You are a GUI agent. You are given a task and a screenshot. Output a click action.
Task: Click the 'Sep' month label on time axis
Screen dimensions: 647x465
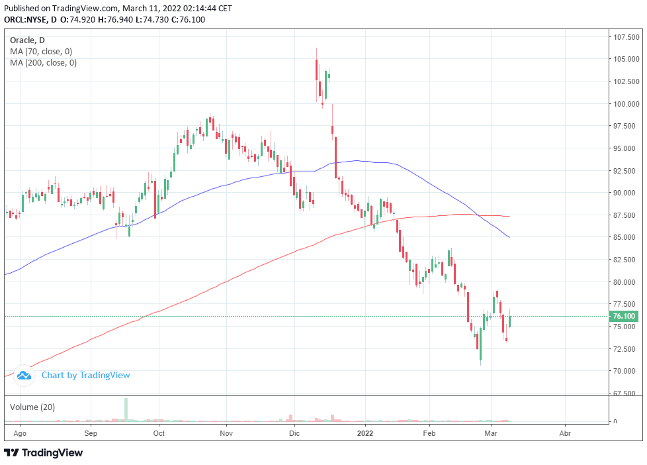pyautogui.click(x=91, y=433)
